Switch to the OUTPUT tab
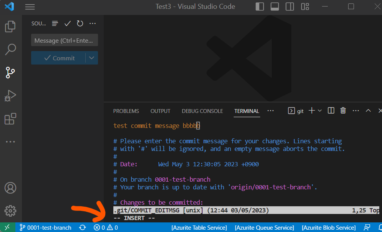 pos(160,111)
